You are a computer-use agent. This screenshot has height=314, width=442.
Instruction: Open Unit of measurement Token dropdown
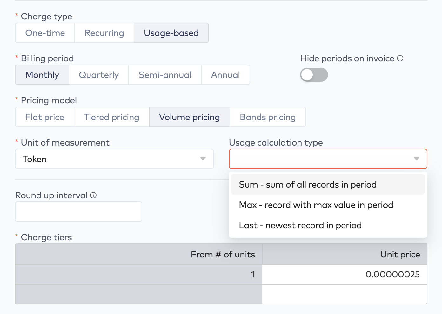tap(114, 159)
